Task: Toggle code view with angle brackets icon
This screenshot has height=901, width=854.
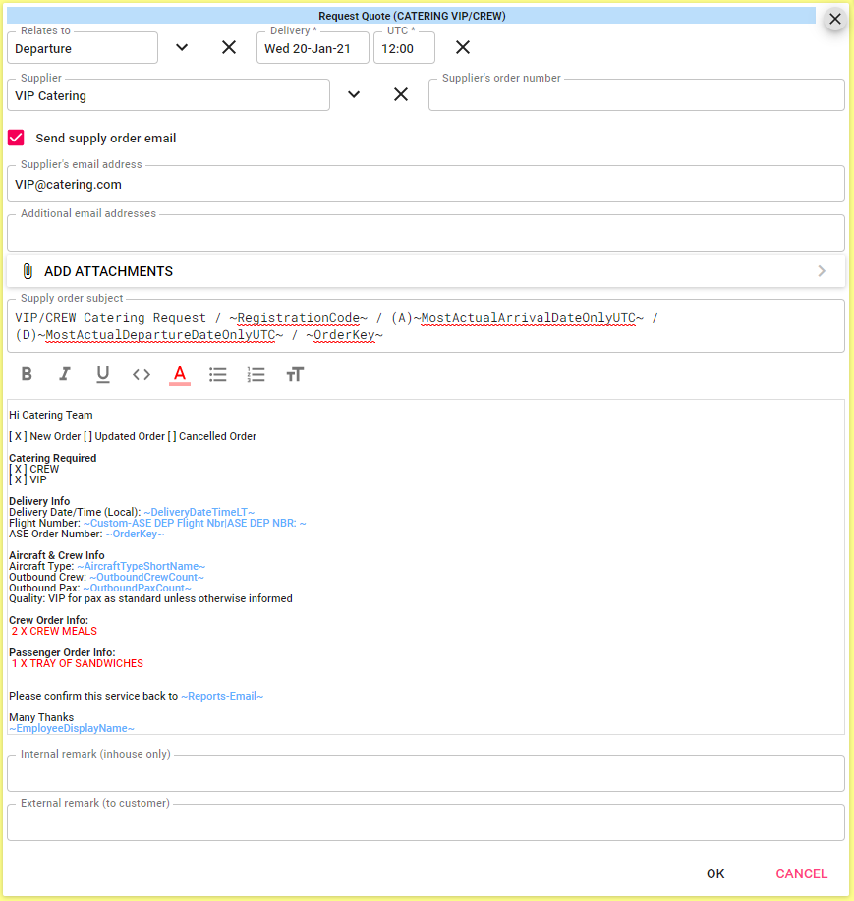Action: click(x=142, y=374)
